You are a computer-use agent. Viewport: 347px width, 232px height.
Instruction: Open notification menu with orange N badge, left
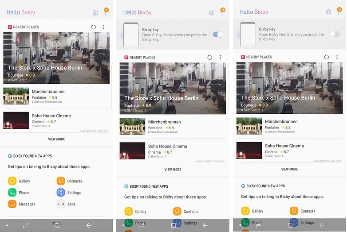coord(106,11)
